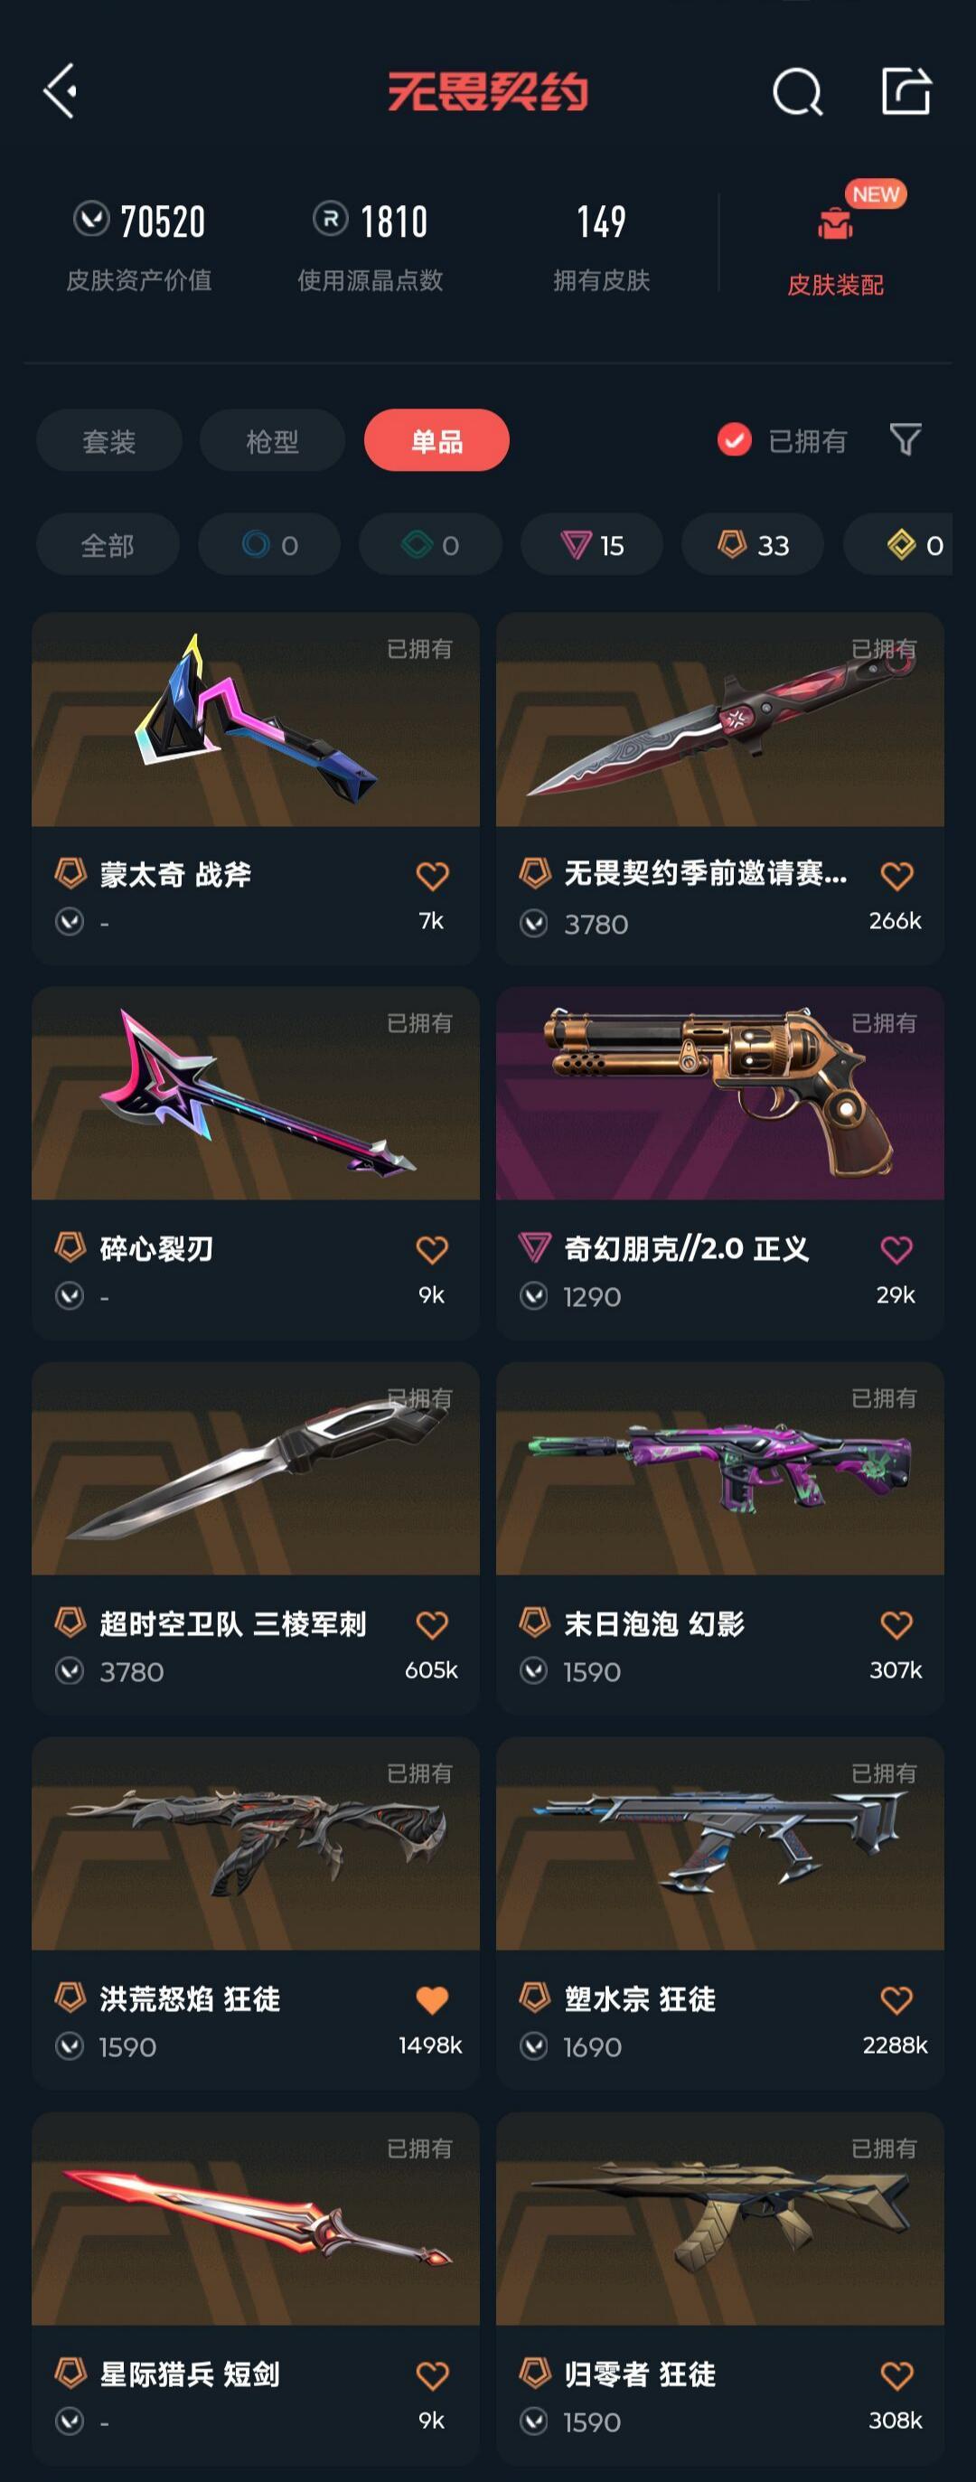The width and height of the screenshot is (976, 2482).
Task: Like 奇幻朋克//2.0 正义 pink heart
Action: click(896, 1250)
